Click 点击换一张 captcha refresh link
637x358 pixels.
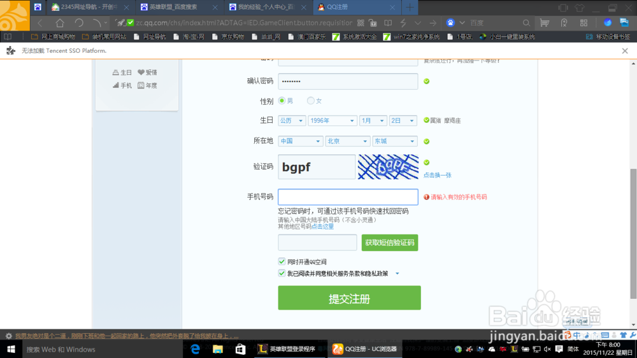[x=438, y=175]
